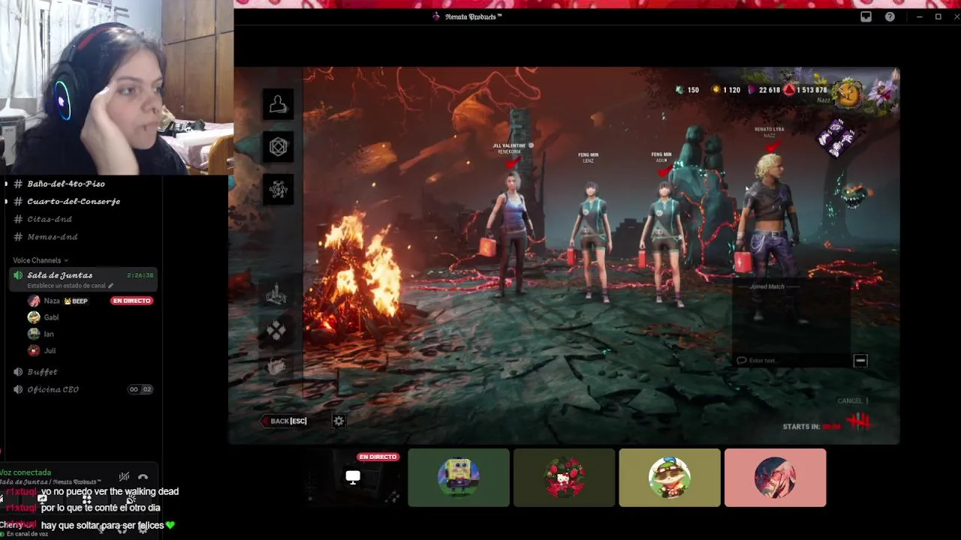This screenshot has width=961, height=540.
Task: Open the customization castle icon in lobby sidebar
Action: [276, 295]
